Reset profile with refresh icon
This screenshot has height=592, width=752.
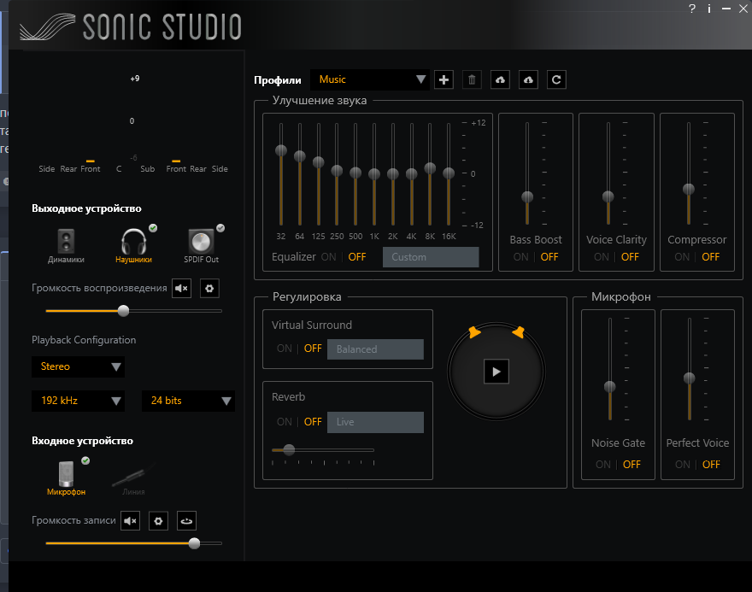click(x=556, y=79)
